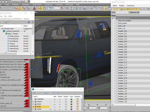
Task: Click the Render Production teapot icon
Action: 99,8
